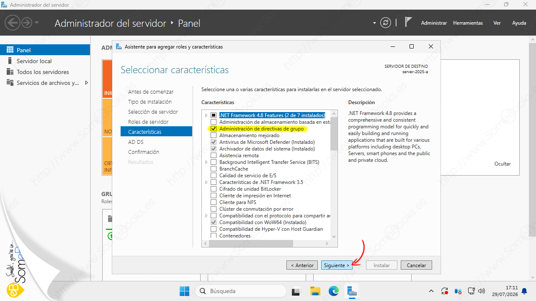This screenshot has width=536, height=301.
Task: Click the features list scroll-right arrow
Action: 328,243
